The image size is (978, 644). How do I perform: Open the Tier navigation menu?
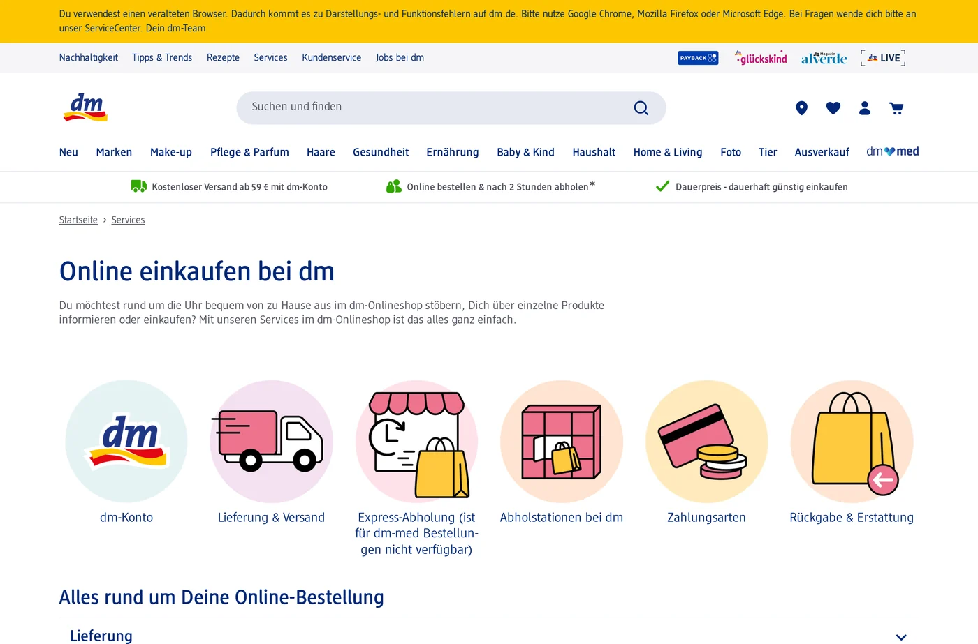[x=768, y=152]
